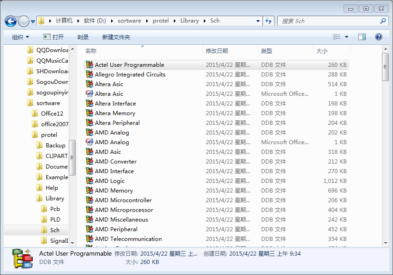Select the Office12 folder in tree
Image resolution: width=393 pixels, height=275 pixels.
48,114
